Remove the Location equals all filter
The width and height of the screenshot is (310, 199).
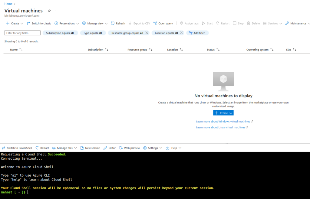[x=181, y=33]
